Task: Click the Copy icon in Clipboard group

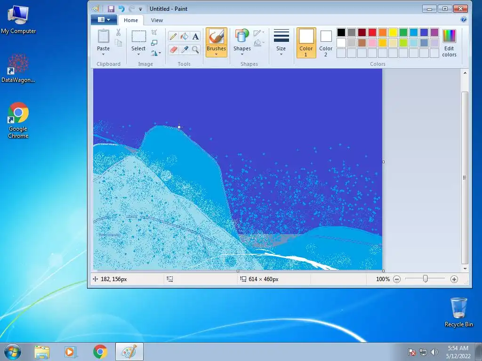Action: click(x=118, y=43)
